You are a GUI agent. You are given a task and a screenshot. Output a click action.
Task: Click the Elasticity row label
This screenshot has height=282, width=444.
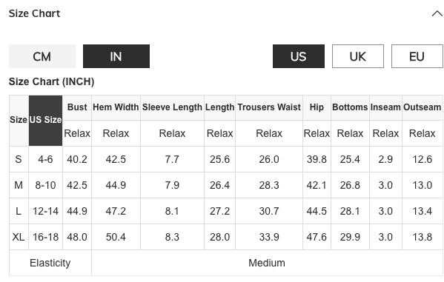(x=50, y=263)
